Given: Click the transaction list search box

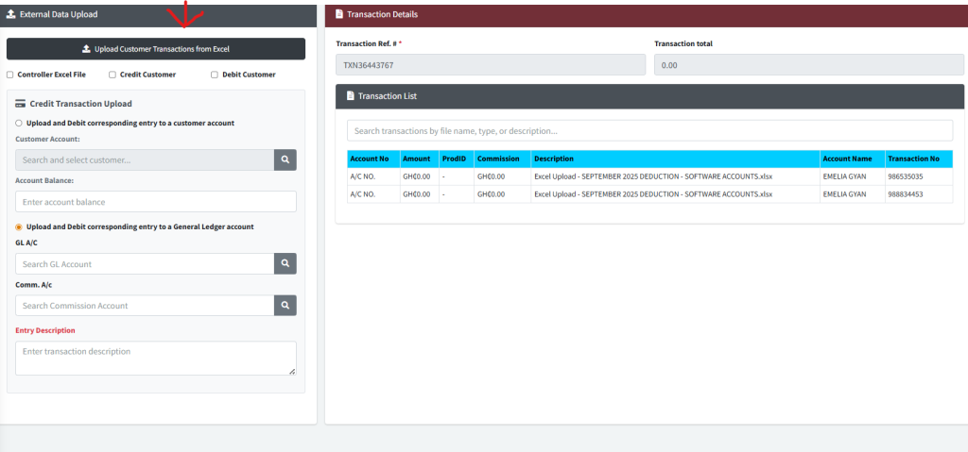Looking at the screenshot, I should point(649,131).
